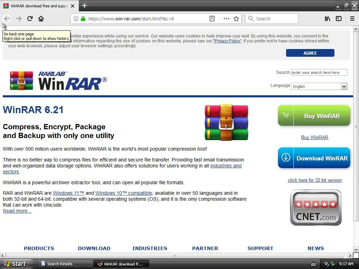Open the industries and sectors link
Screen dimensions: 359x269
coord(226,166)
